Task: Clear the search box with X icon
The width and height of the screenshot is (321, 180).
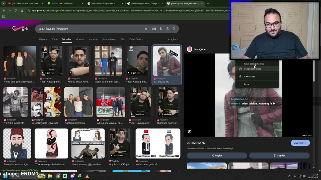Action: [x=146, y=29]
